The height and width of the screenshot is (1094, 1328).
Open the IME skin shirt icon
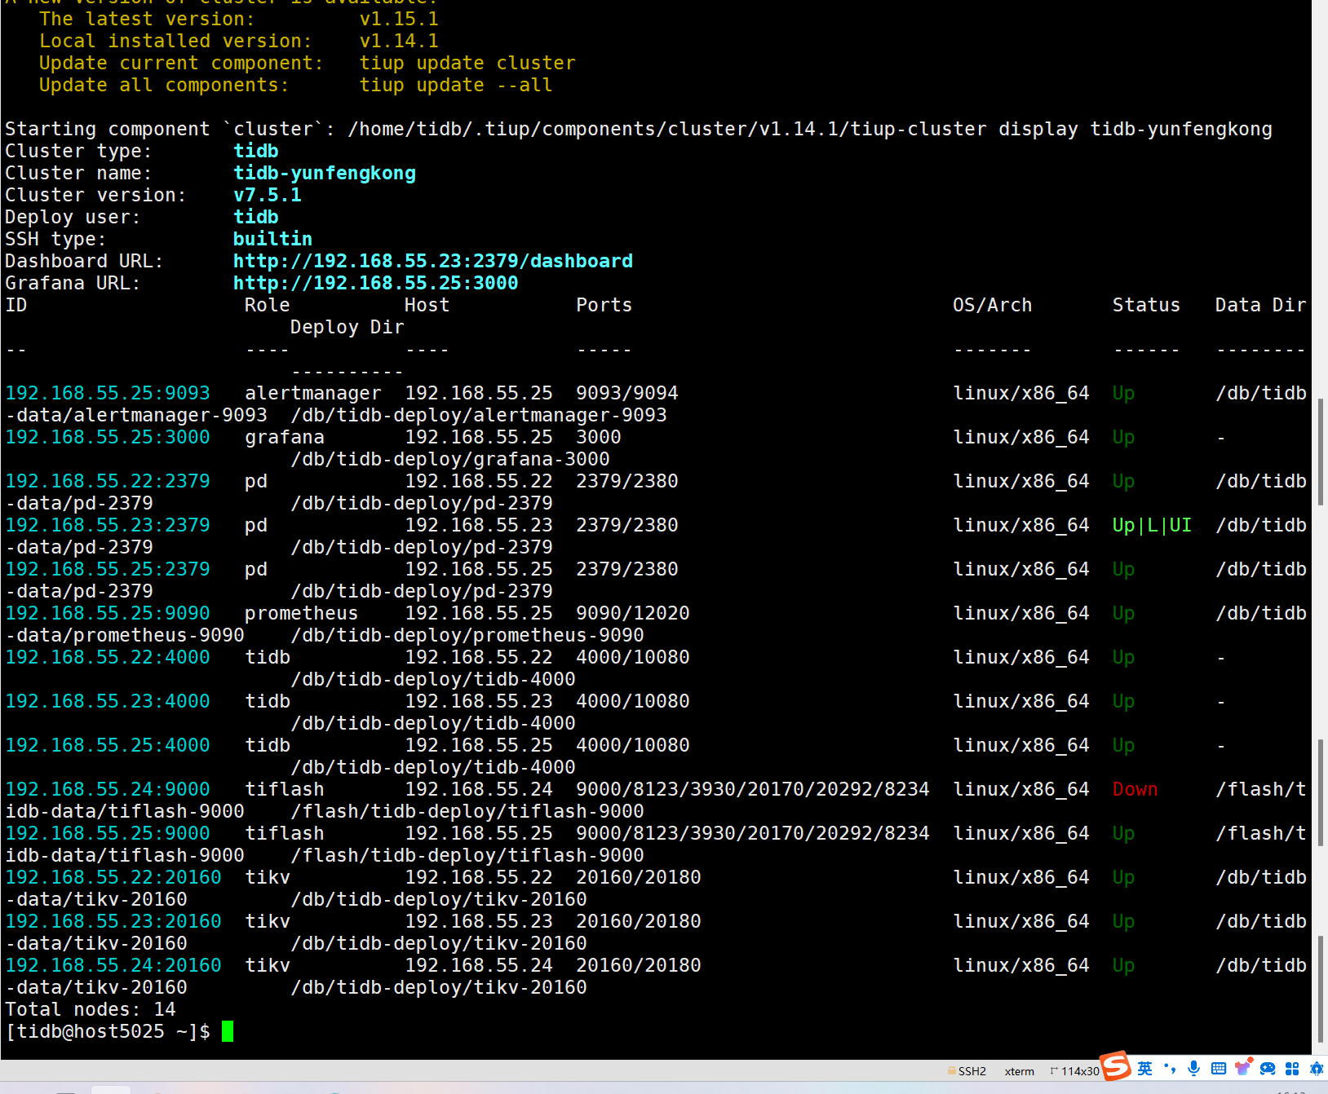1243,1068
